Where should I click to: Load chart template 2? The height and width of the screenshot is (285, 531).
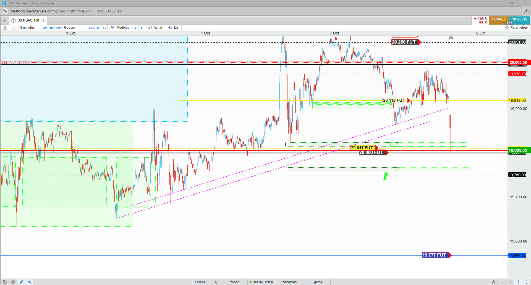[135, 28]
